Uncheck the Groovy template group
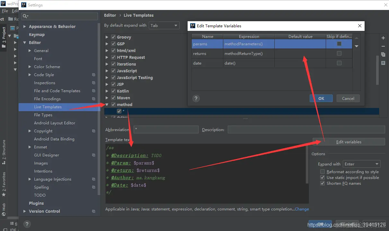This screenshot has height=231, width=389. tap(113, 37)
